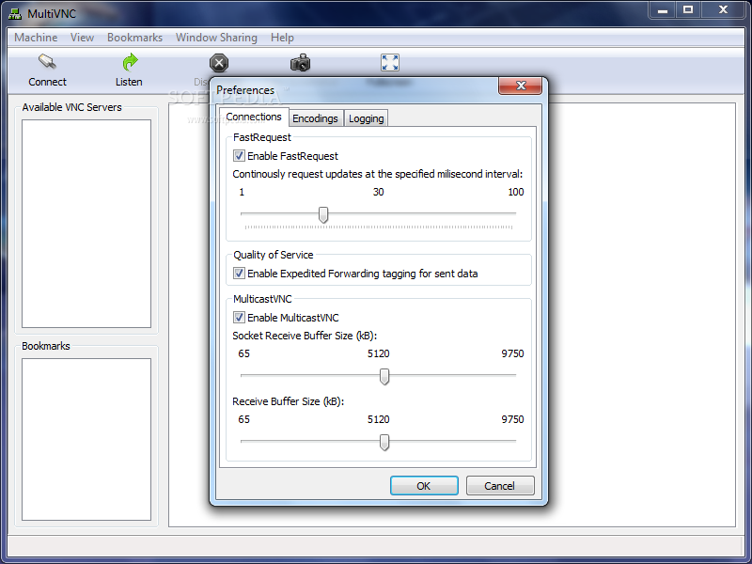Click the MultiVNC app icon in title bar

pos(15,14)
